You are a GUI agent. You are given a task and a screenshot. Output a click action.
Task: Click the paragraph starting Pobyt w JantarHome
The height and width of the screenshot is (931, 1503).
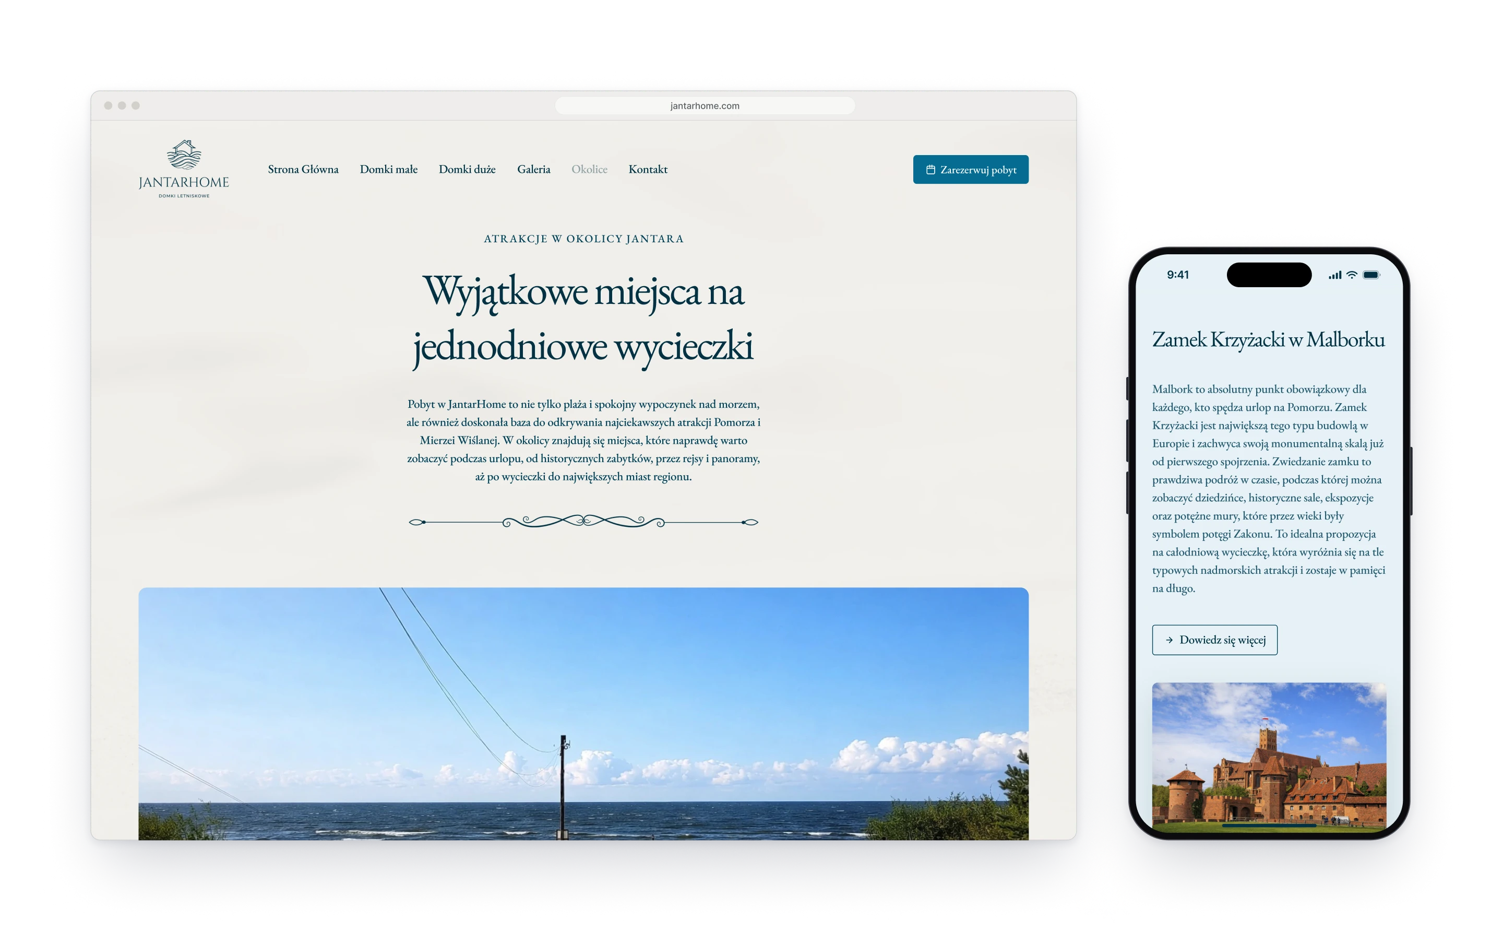(582, 440)
